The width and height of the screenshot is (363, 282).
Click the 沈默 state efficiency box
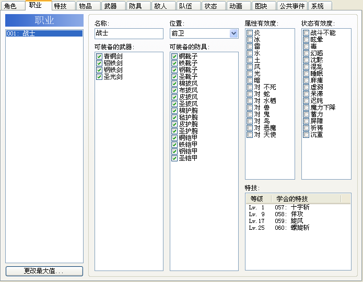coord(306,60)
